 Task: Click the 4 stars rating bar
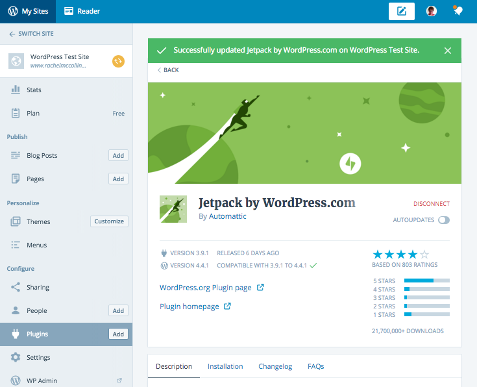pyautogui.click(x=427, y=289)
